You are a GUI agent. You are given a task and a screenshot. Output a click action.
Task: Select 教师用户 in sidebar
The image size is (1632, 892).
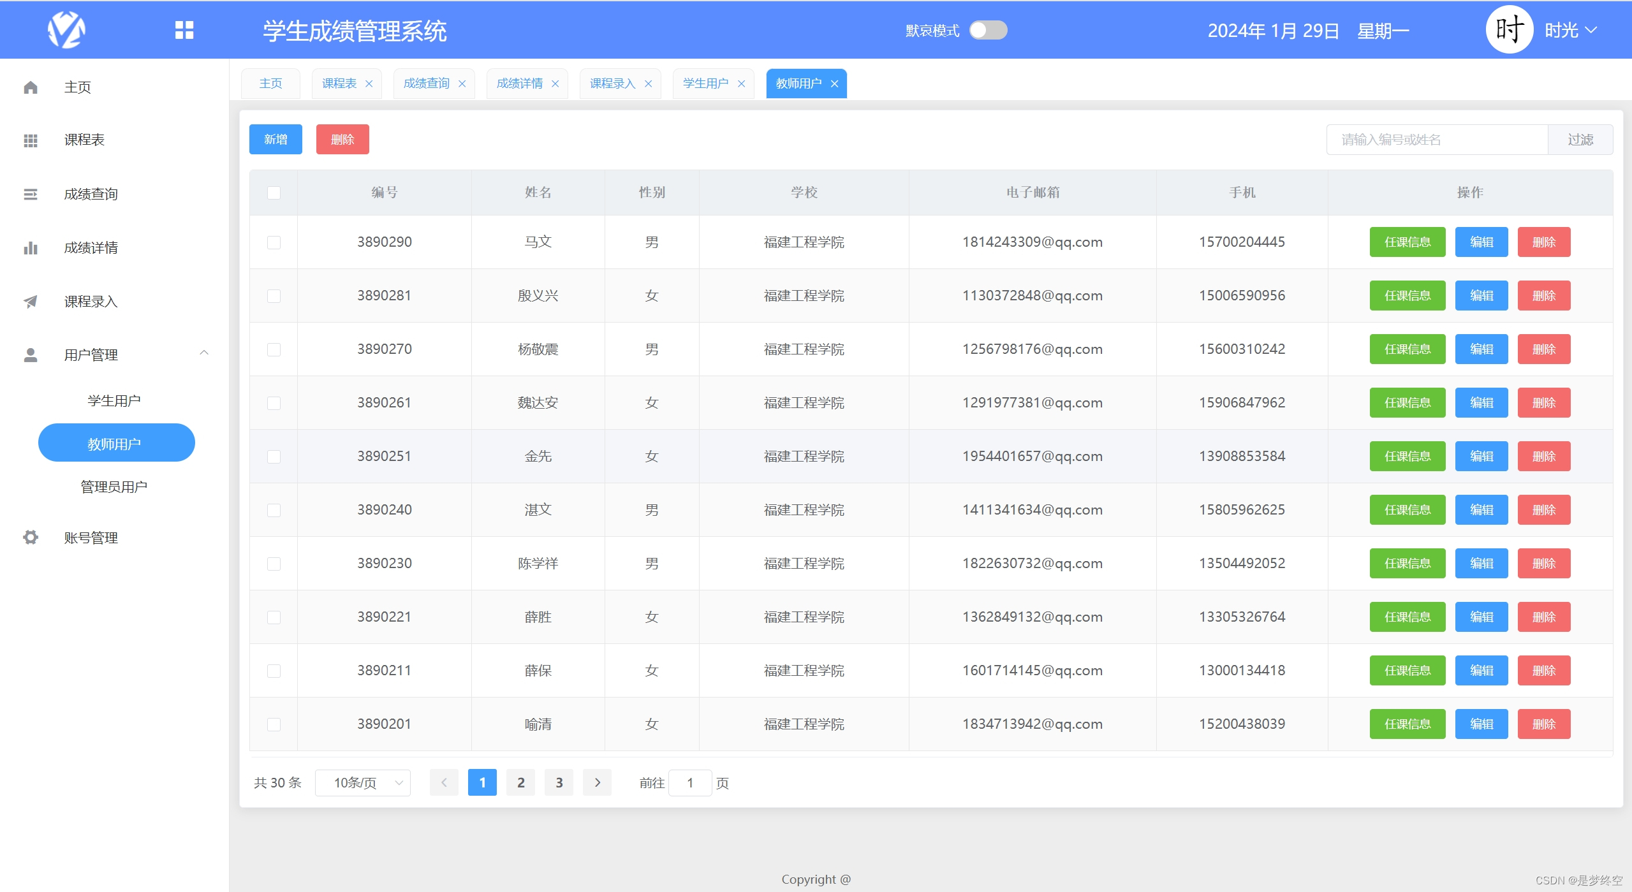[x=117, y=442]
